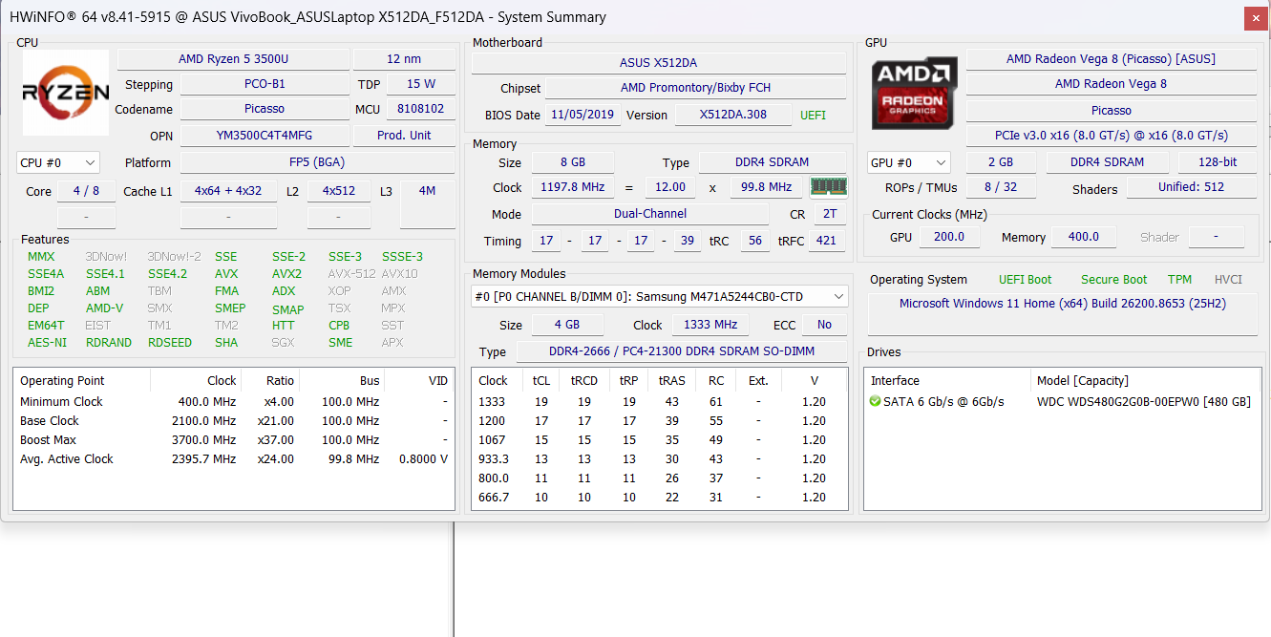Click the Dual-Channel mode field
The image size is (1271, 637).
(649, 214)
